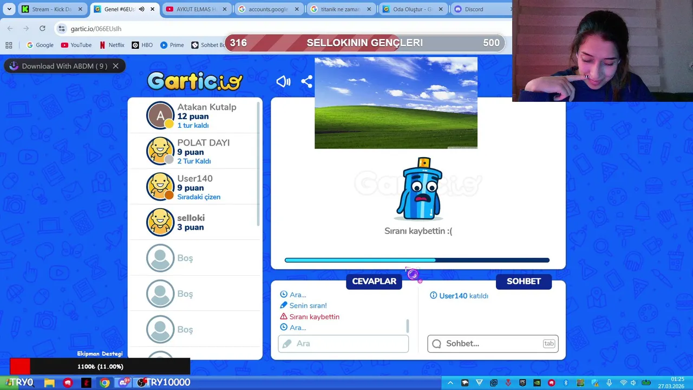Open the HBO bookmark
This screenshot has height=390, width=693.
[142, 45]
